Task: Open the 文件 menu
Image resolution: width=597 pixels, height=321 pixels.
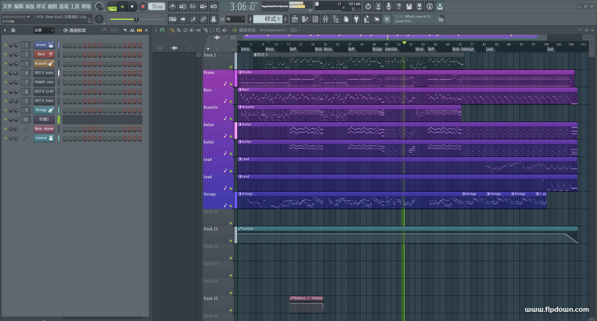Action: tap(7, 6)
